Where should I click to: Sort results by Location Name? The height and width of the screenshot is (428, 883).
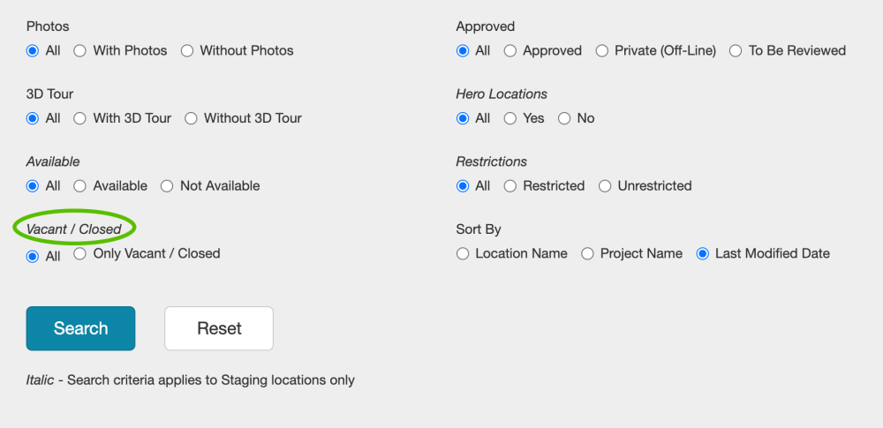463,254
